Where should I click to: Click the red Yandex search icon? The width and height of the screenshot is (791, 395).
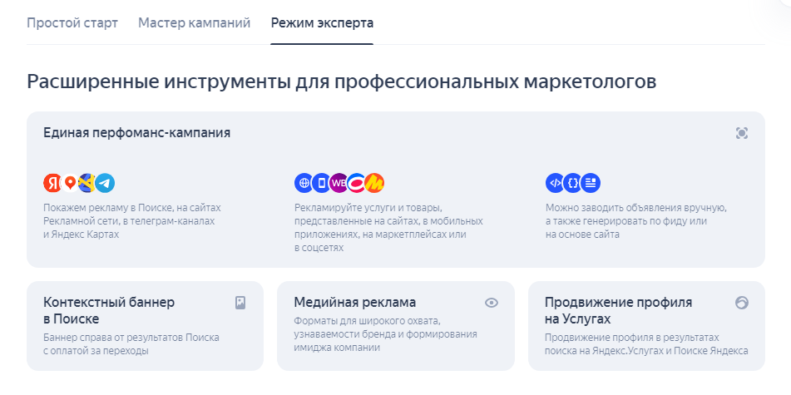(x=52, y=183)
